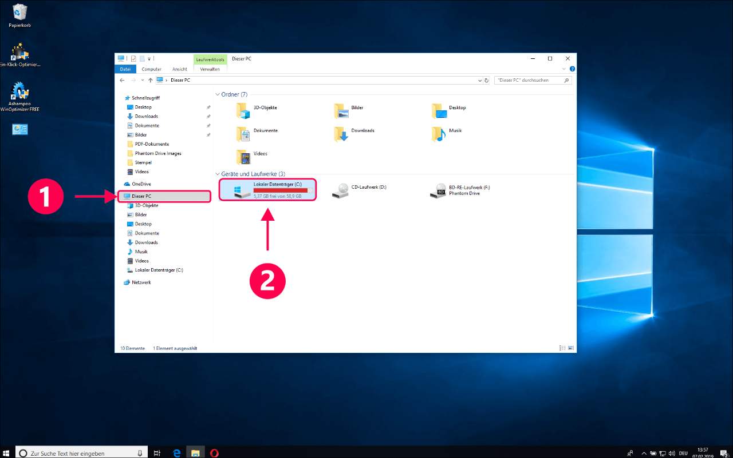The height and width of the screenshot is (458, 733).
Task: Select the CD-Laufwerk (D:) drive
Action: pos(360,190)
